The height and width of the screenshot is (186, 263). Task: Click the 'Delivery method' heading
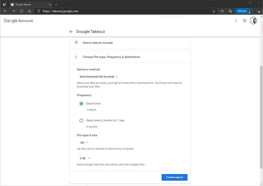coord(88,69)
